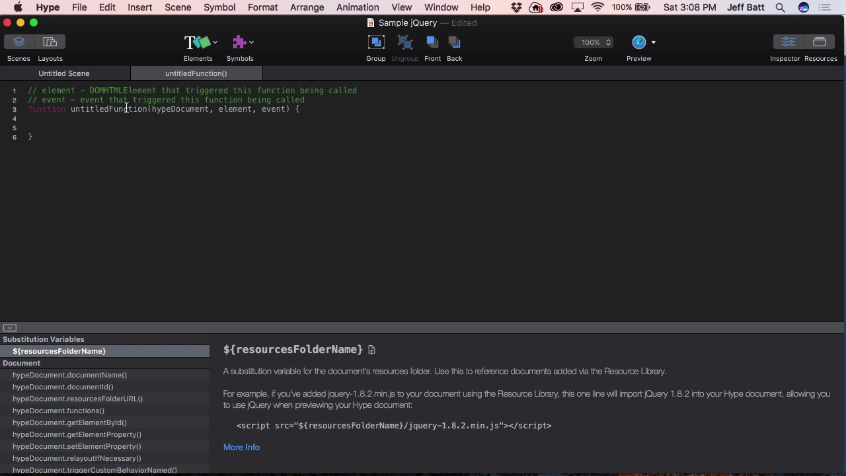Select the untitledFunction() tab
This screenshot has width=846, height=476.
196,73
